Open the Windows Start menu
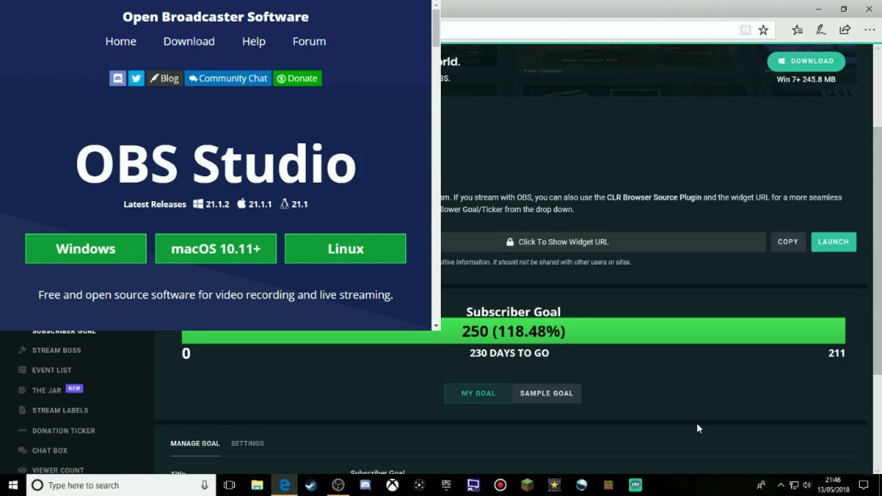882x496 pixels. pyautogui.click(x=13, y=485)
